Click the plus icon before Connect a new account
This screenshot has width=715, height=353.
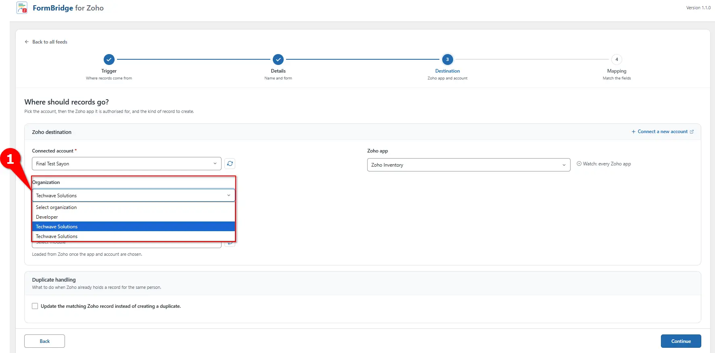click(x=633, y=132)
